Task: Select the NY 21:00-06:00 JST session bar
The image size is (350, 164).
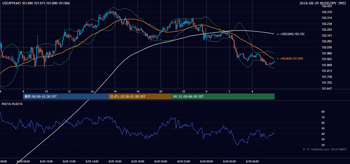Action: pos(223,96)
